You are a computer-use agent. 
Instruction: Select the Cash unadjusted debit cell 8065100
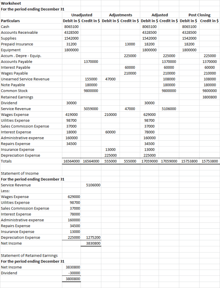pos(71,27)
